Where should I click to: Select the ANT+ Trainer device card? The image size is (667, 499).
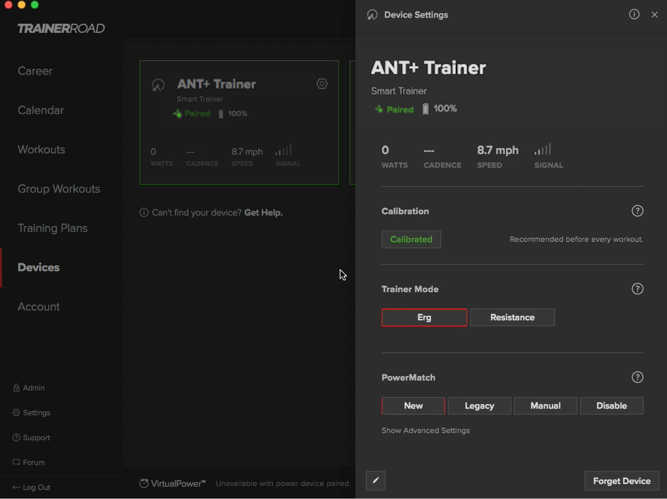[239, 122]
